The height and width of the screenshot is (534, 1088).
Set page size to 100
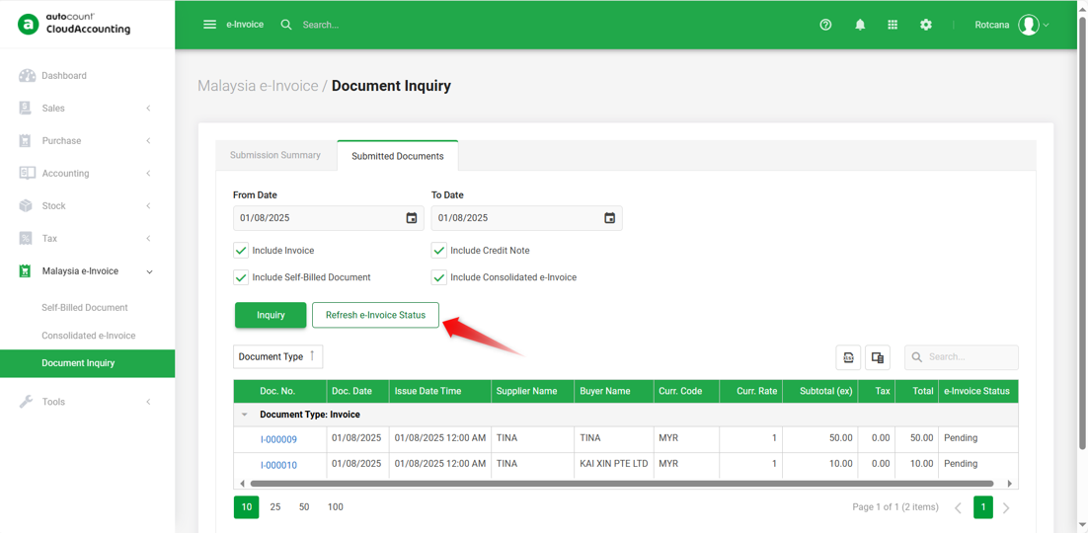tap(335, 507)
